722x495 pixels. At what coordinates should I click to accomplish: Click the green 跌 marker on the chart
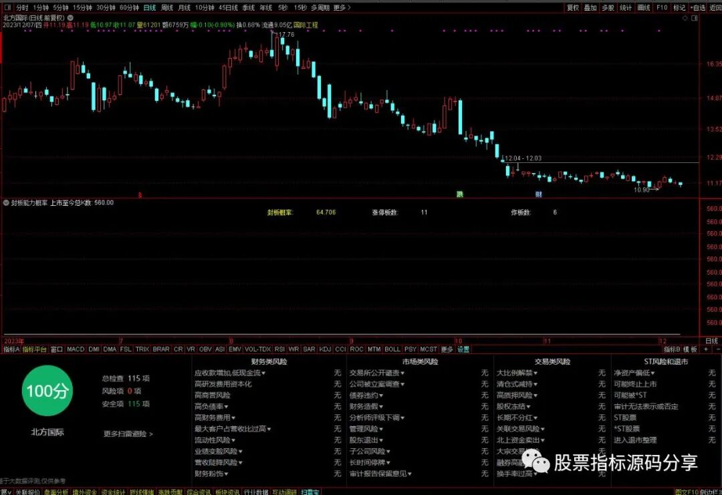click(459, 194)
